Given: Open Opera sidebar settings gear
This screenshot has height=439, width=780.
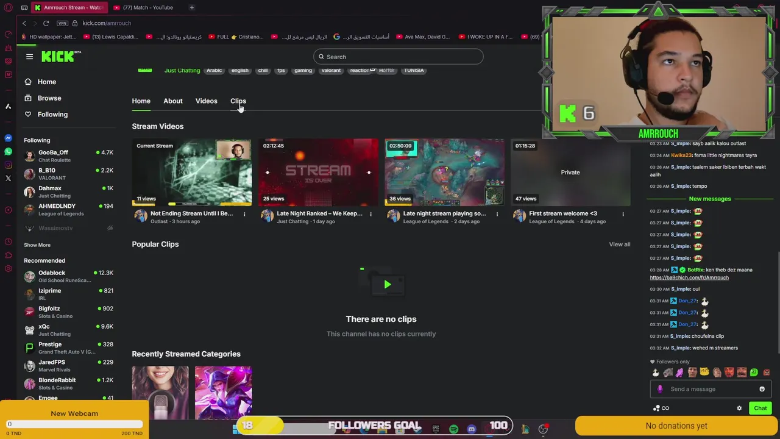Looking at the screenshot, I should coord(8,269).
